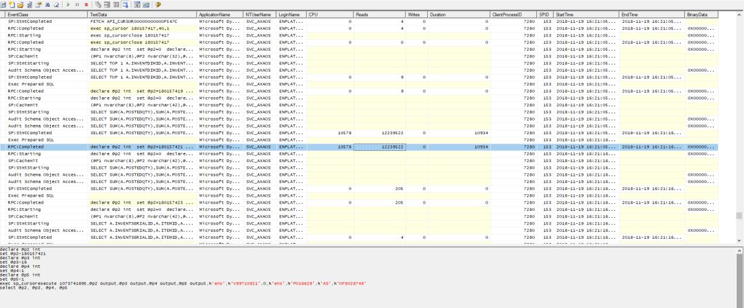Click the ApplicationName column header
Viewport: 744px width, 308px height.
click(x=220, y=14)
